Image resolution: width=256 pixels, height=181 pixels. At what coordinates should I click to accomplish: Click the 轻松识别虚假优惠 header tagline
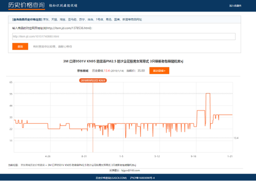pos(63,6)
